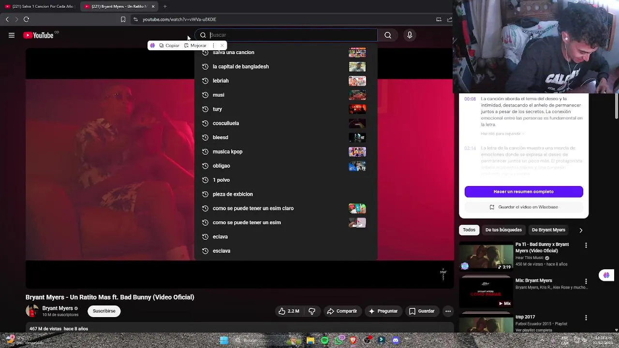Select suggestion 'pieza de exbicion'
Image resolution: width=619 pixels, height=348 pixels.
[x=286, y=194]
